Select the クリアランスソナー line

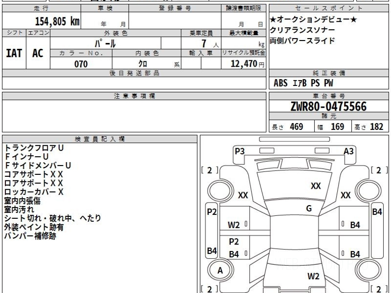[302, 30]
